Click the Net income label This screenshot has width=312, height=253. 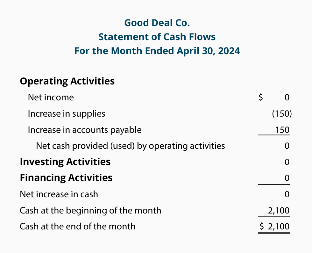point(51,98)
